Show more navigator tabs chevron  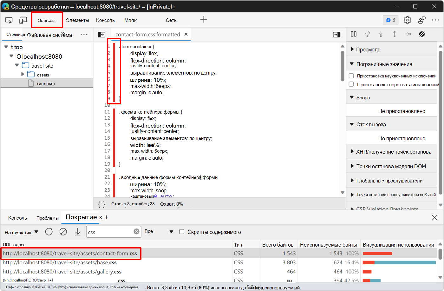click(63, 34)
